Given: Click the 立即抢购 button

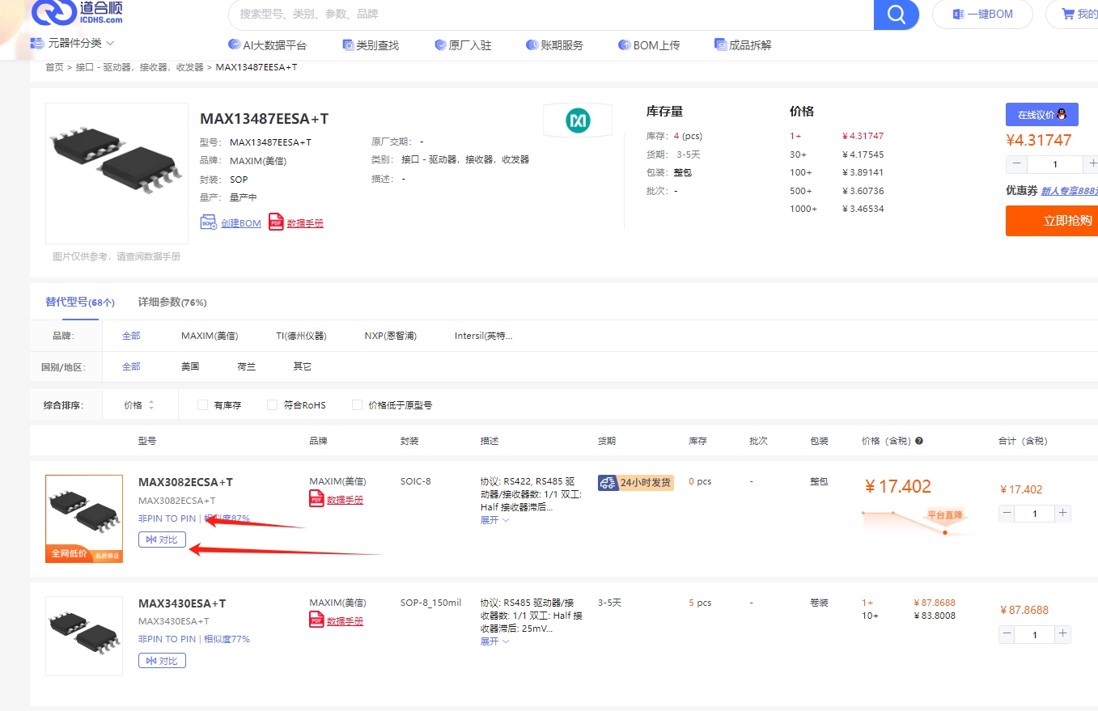Looking at the screenshot, I should coord(1052,221).
